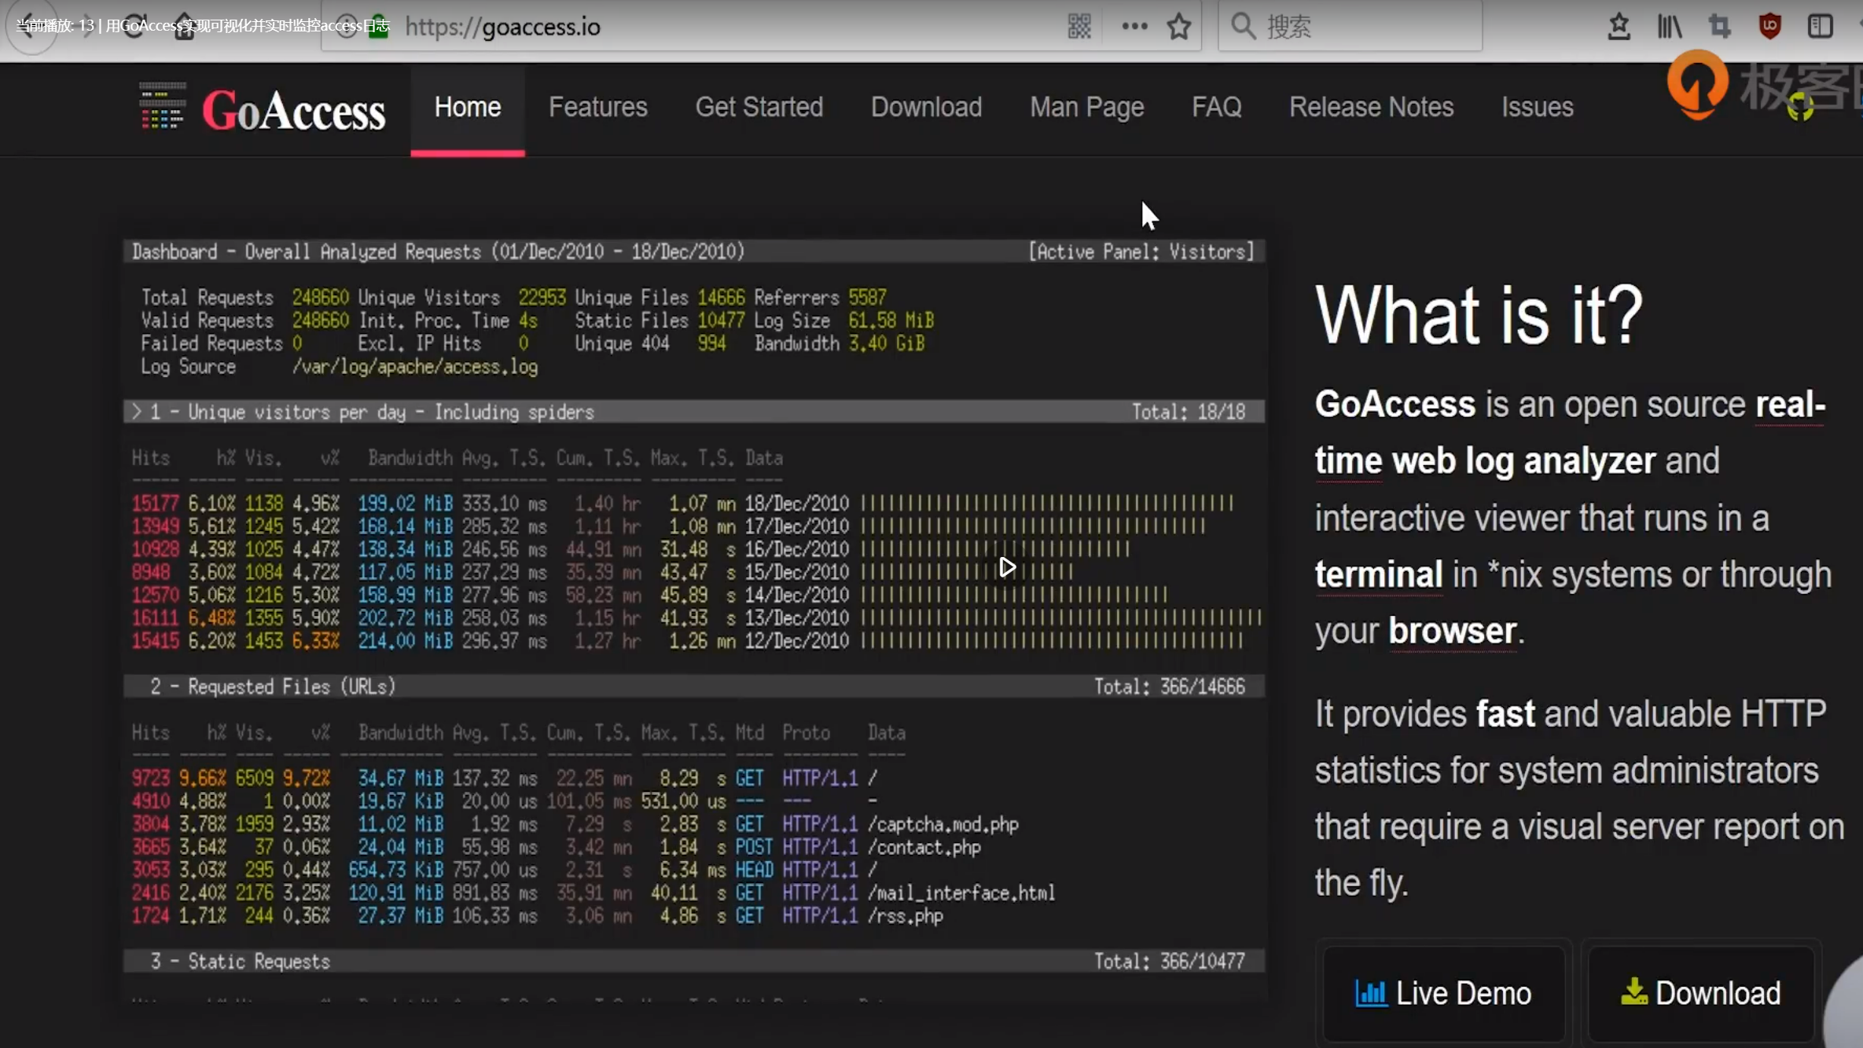The width and height of the screenshot is (1863, 1048).
Task: Open the Library bookshelf icon
Action: (1669, 27)
